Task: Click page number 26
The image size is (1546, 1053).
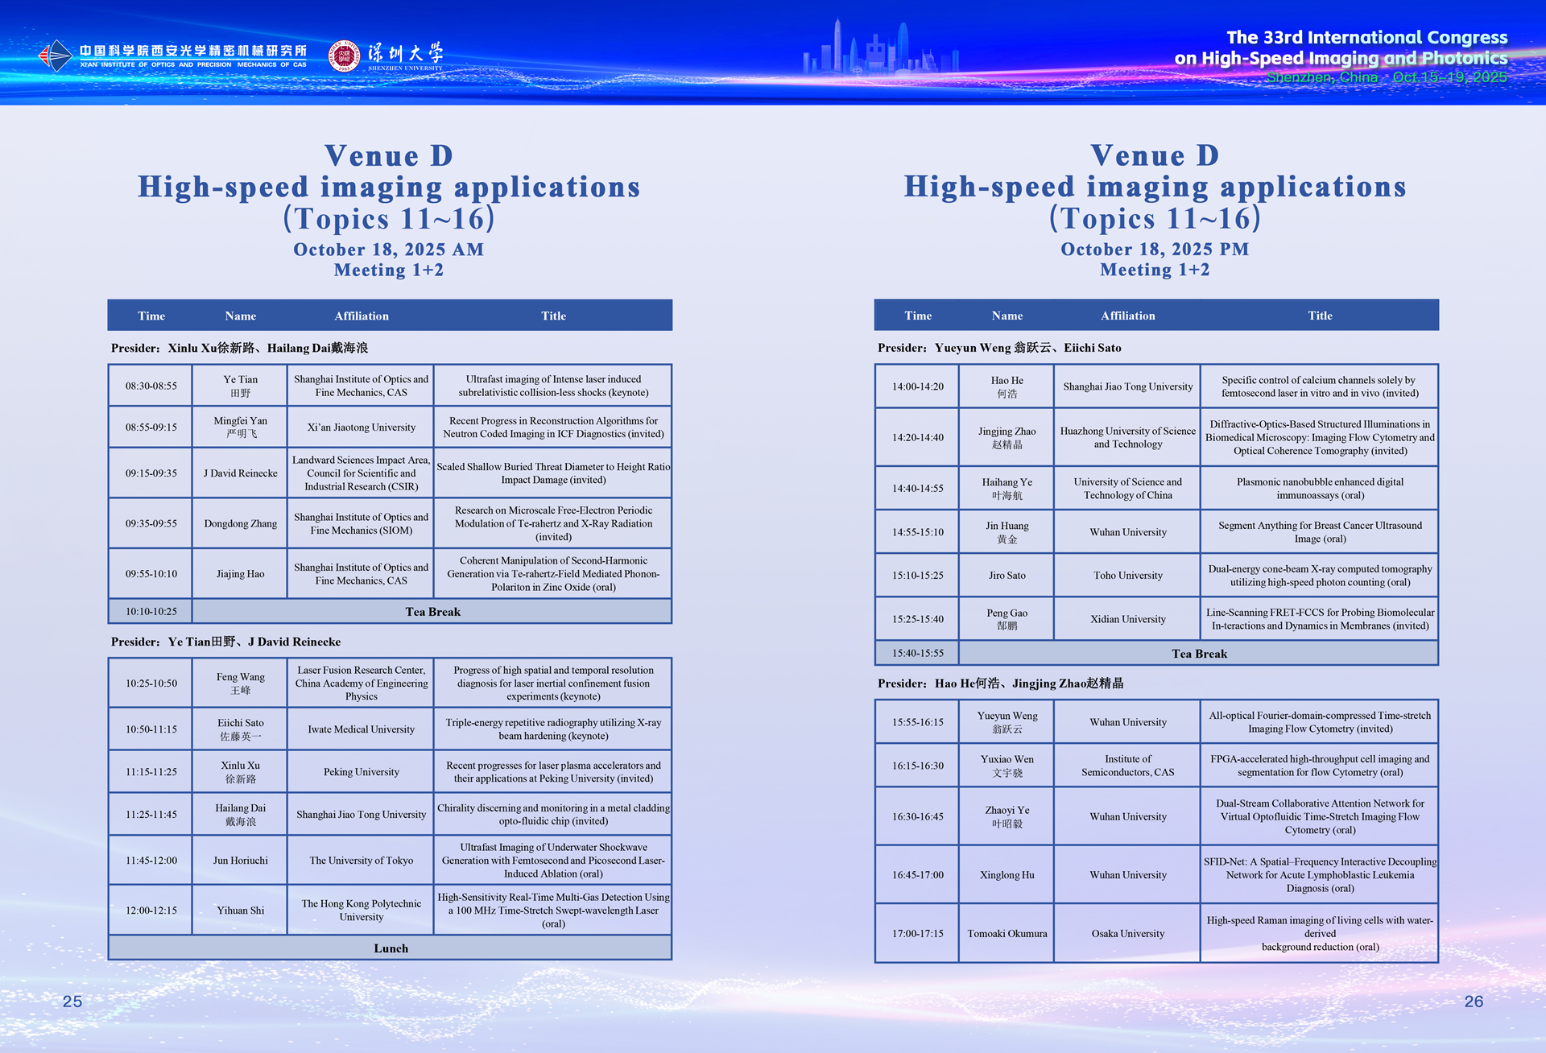Action: pos(1473,1001)
